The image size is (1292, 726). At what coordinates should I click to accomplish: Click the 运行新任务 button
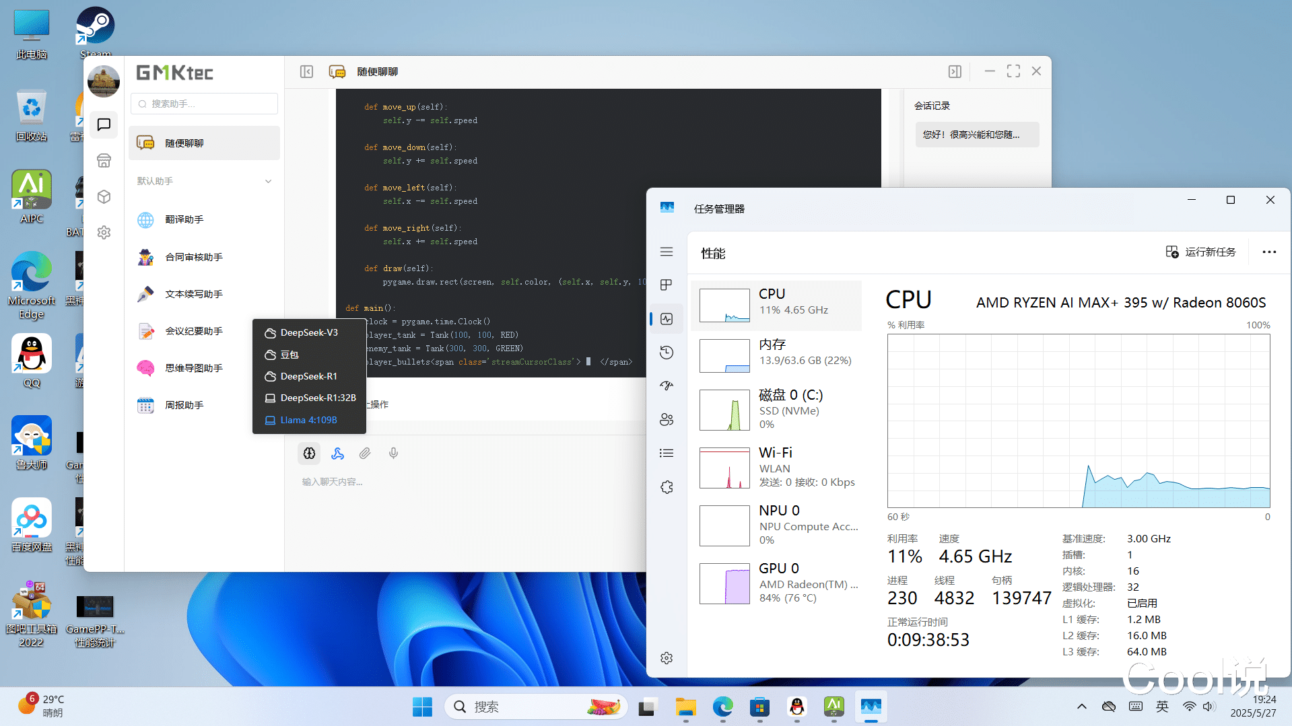[1201, 252]
